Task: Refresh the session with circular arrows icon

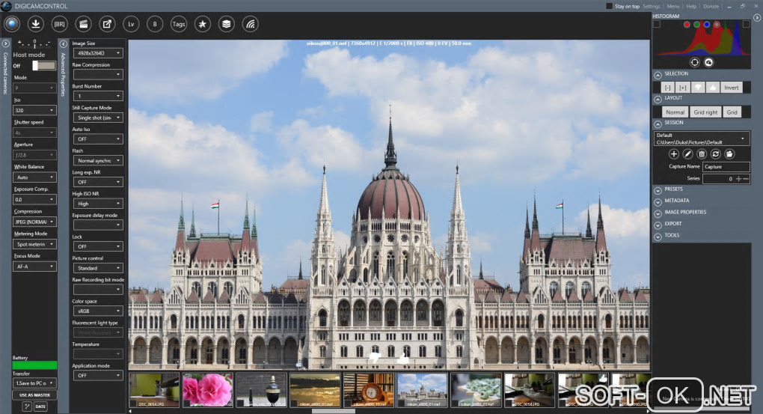Action: [715, 154]
